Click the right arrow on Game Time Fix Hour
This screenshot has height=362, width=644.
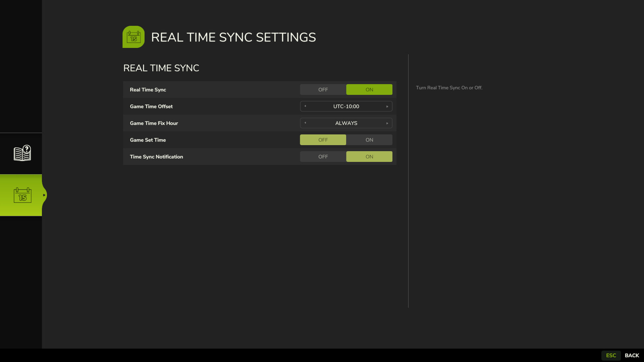click(x=387, y=123)
